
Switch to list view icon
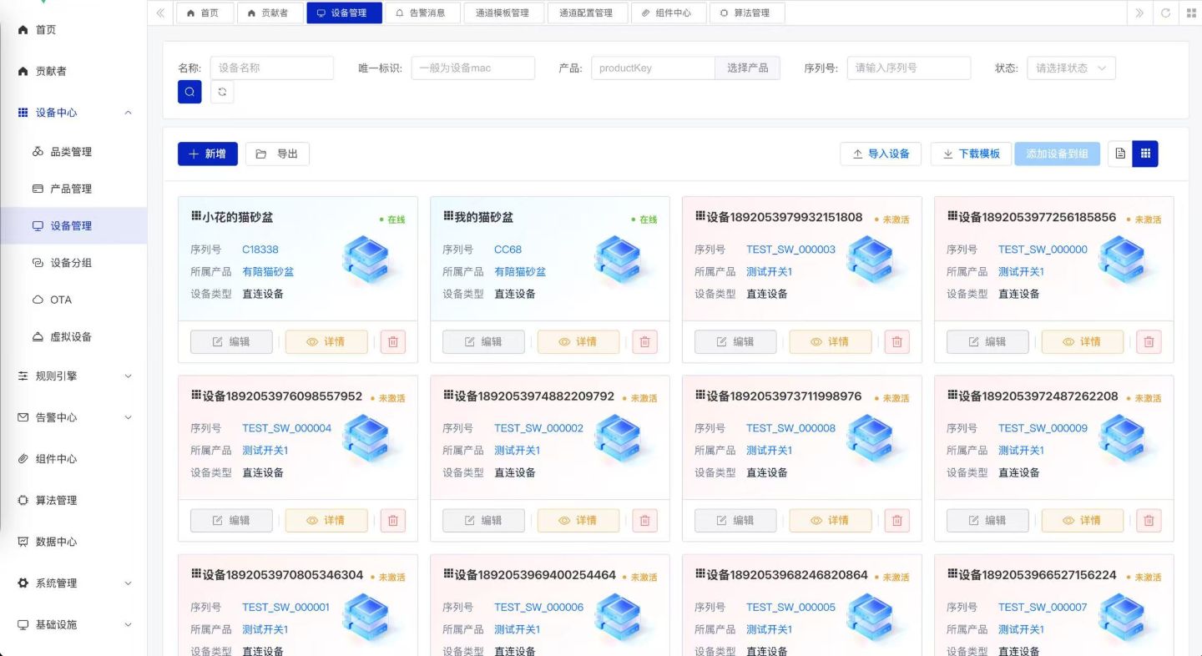pos(1120,154)
